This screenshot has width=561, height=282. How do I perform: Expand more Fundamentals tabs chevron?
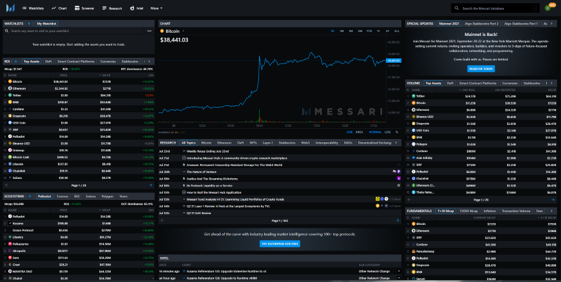coord(553,211)
